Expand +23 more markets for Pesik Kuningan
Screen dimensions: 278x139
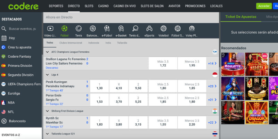(212, 86)
